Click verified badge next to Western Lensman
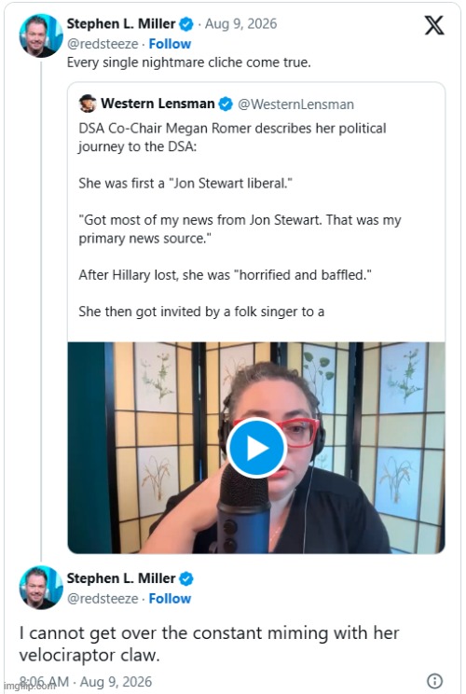Viewport: 466px width, 694px height. coord(226,104)
